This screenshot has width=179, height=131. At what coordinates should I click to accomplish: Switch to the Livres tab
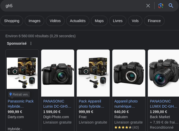click(x=118, y=21)
